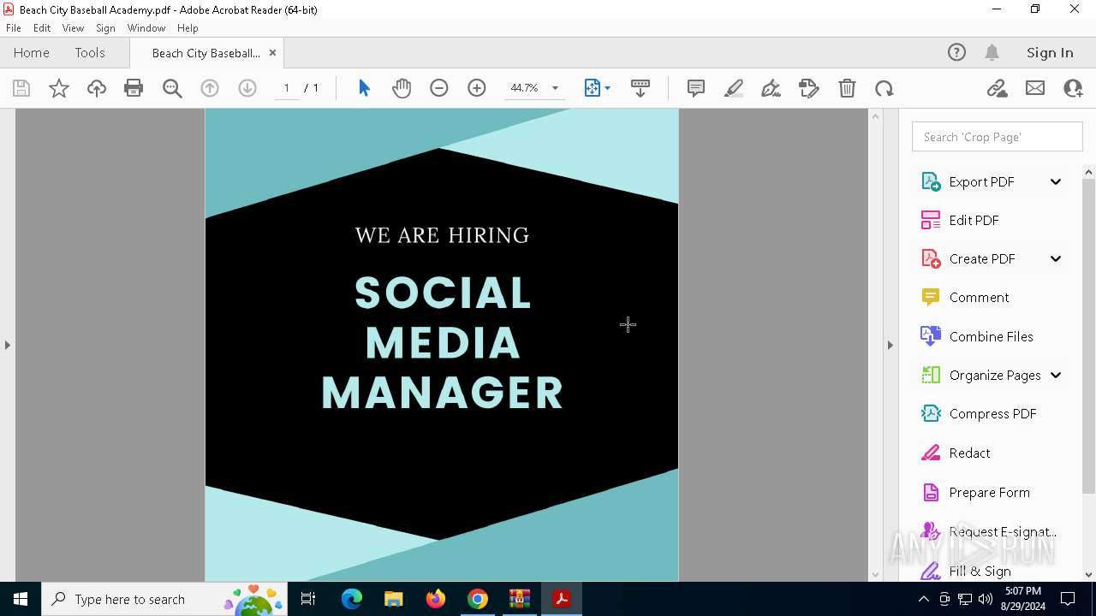The width and height of the screenshot is (1096, 616).
Task: Expand the Organize Pages options
Action: click(x=1056, y=375)
